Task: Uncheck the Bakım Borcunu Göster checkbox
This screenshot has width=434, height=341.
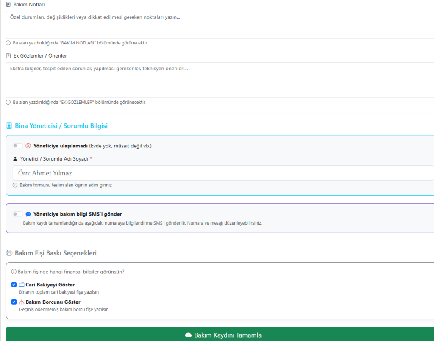Action: coord(14,302)
